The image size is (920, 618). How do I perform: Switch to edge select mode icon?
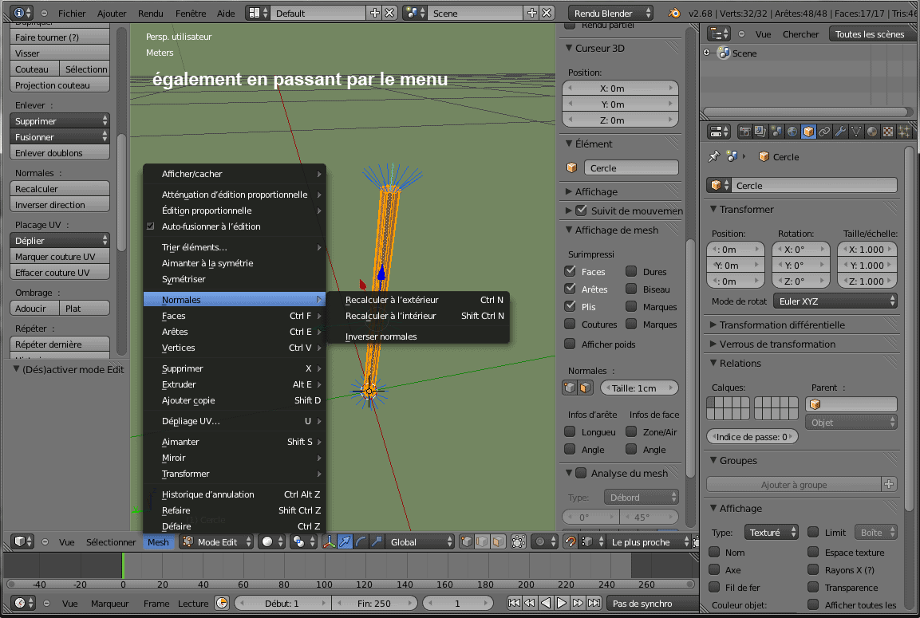point(482,541)
